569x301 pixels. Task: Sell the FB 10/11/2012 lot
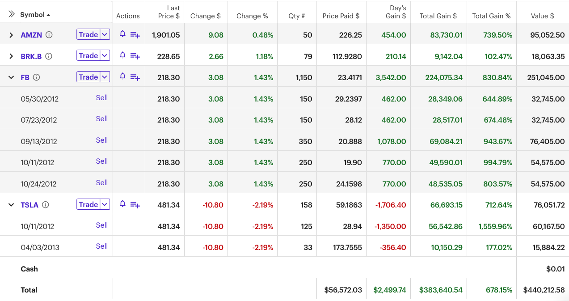click(x=102, y=161)
